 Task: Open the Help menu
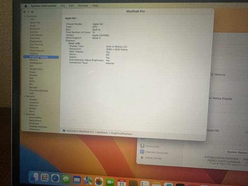(95, 5)
